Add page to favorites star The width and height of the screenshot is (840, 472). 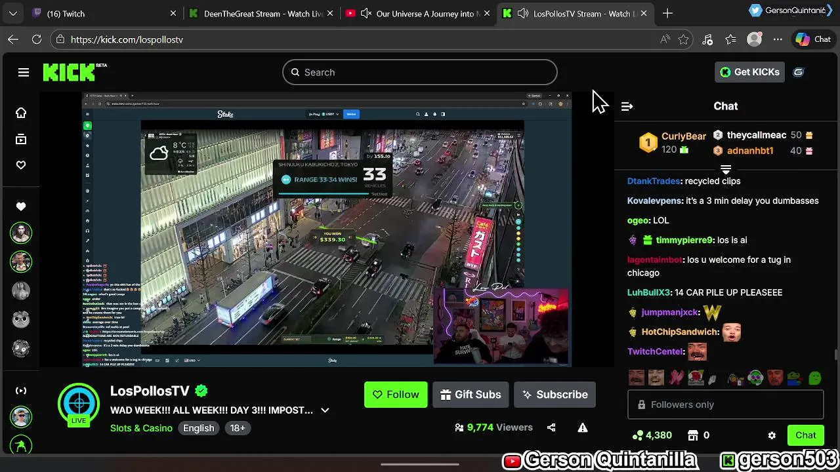[x=683, y=39]
